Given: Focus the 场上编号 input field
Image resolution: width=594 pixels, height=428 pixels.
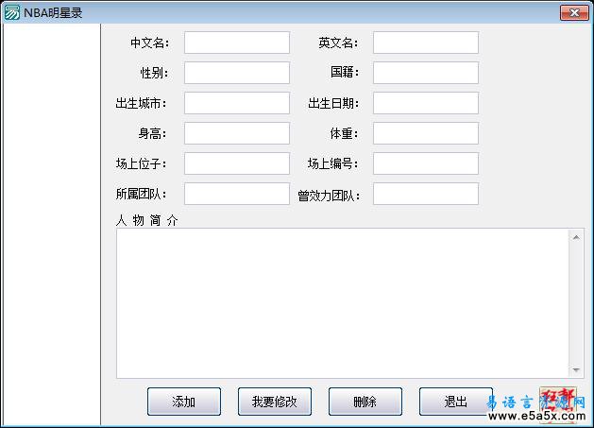Looking at the screenshot, I should point(425,163).
